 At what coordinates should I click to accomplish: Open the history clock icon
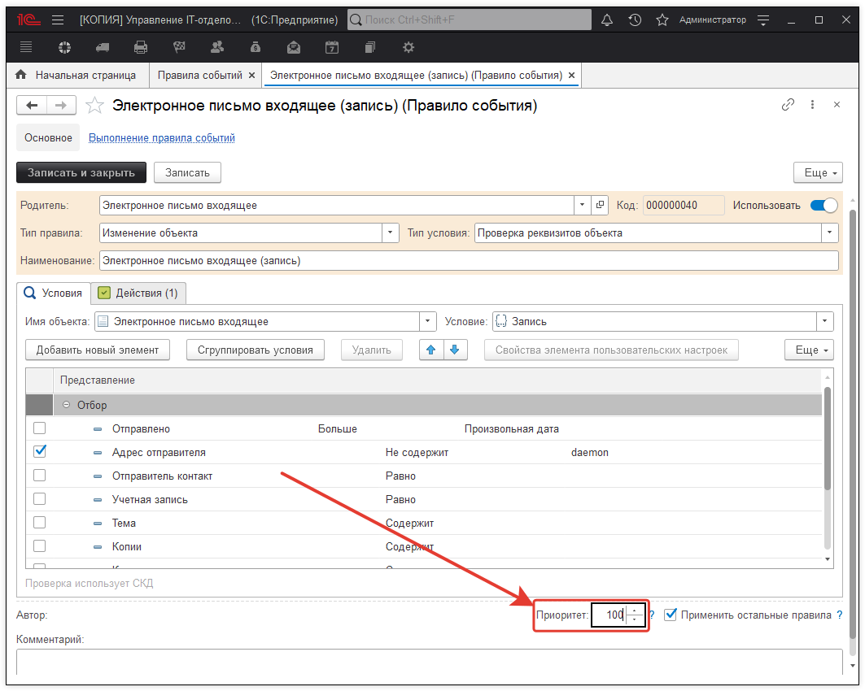click(635, 20)
